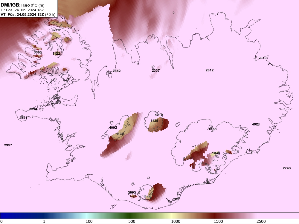Click the 1130 value label
This screenshot has height=224, width=299.
coord(120,134)
